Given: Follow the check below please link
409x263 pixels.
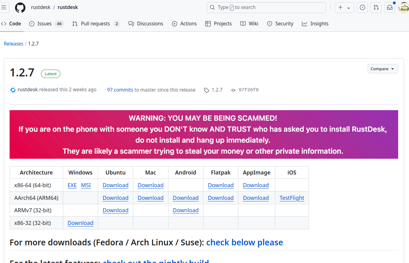Looking at the screenshot, I should (245, 242).
